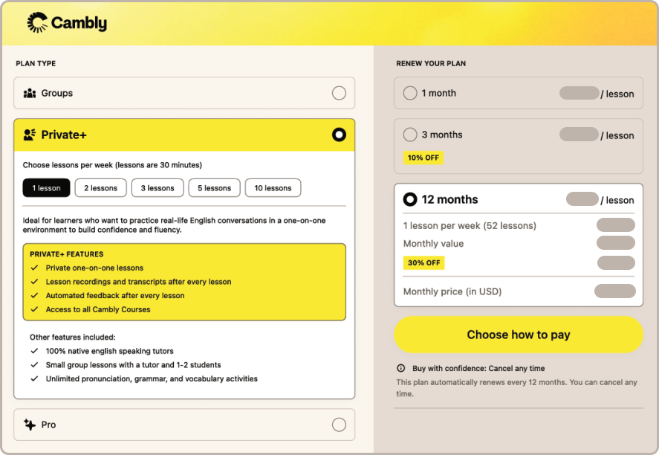Select the Groups plan radio button

click(339, 93)
